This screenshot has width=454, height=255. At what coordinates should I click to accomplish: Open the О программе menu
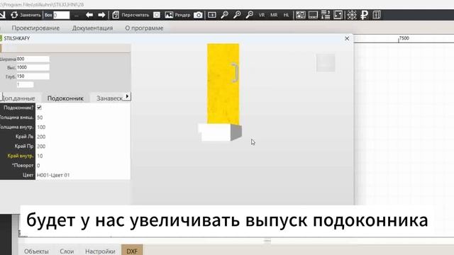point(144,28)
